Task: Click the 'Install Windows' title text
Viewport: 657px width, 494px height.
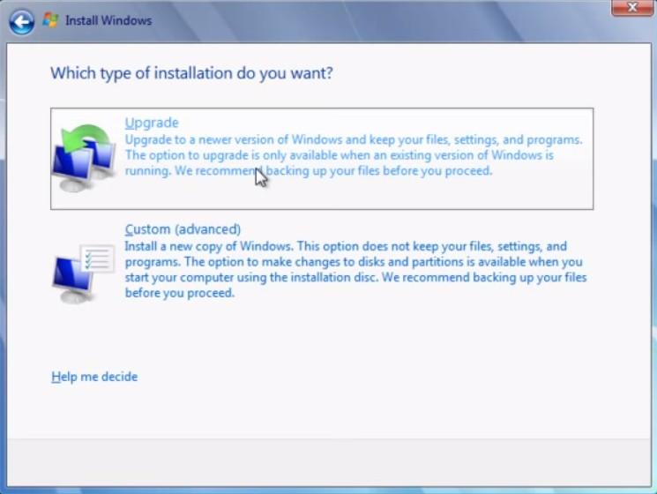Action: pyautogui.click(x=108, y=20)
